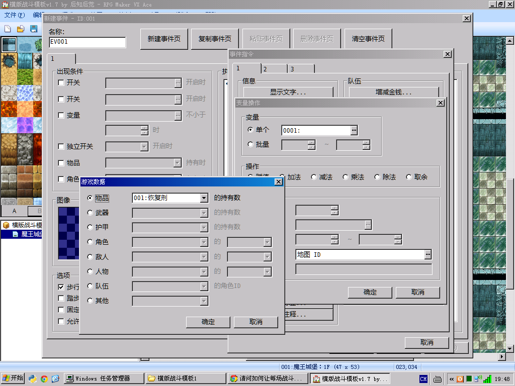Select the brick wall tile in palette

pos(25,181)
